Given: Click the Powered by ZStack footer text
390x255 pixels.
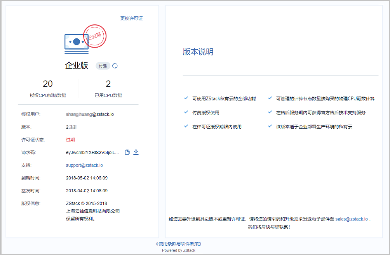Looking at the screenshot, I should pyautogui.click(x=179, y=250).
